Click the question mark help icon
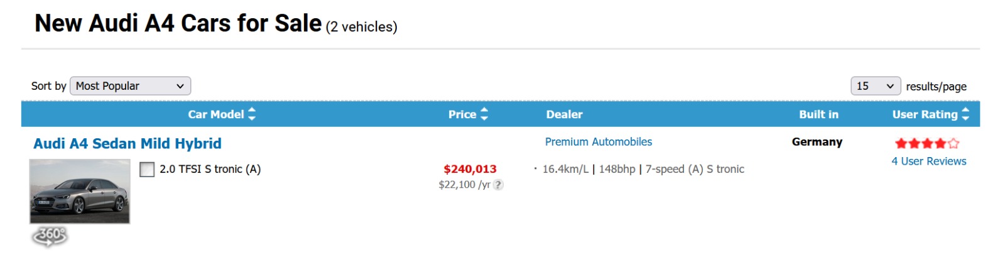The height and width of the screenshot is (262, 1005). (498, 185)
